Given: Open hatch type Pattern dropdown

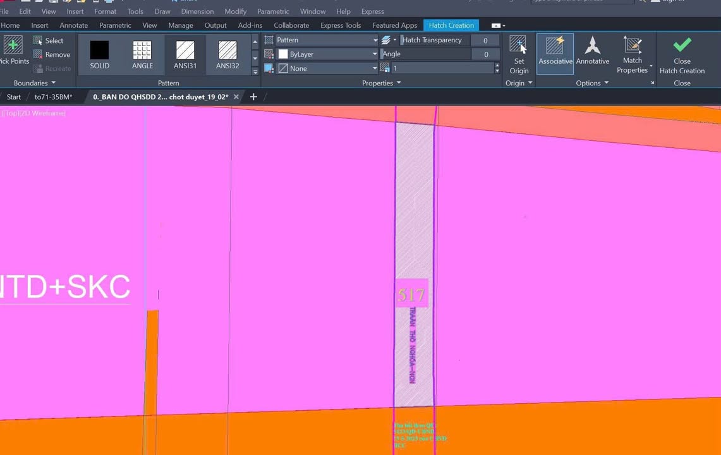Looking at the screenshot, I should point(326,40).
